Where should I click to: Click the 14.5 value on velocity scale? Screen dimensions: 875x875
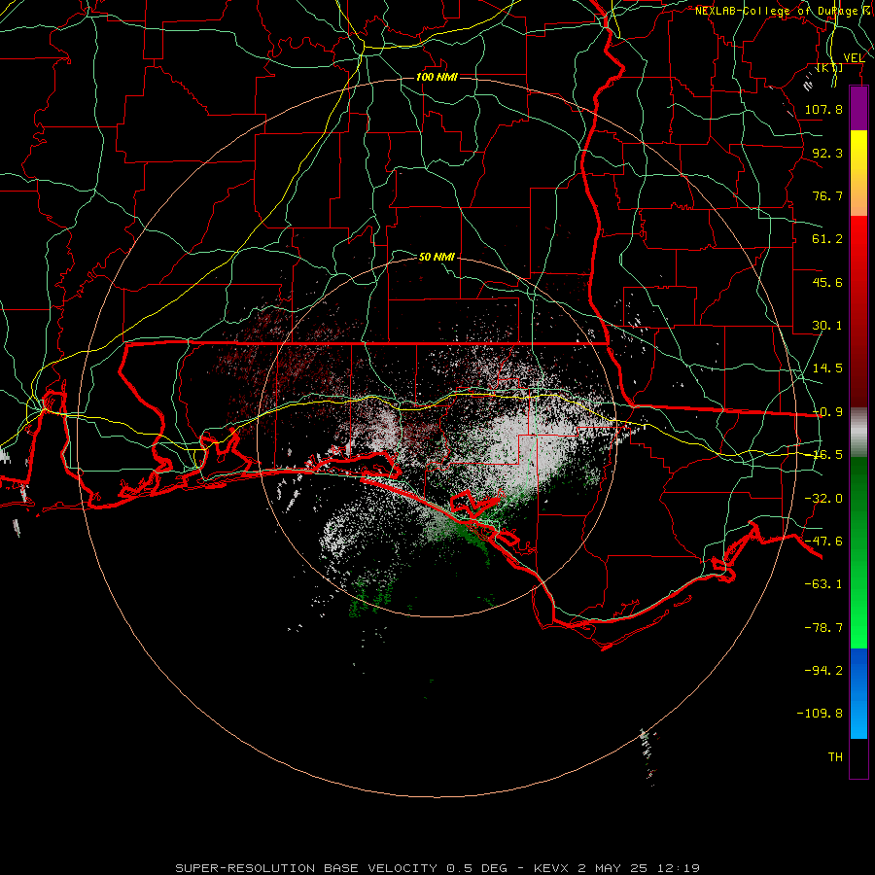click(827, 368)
